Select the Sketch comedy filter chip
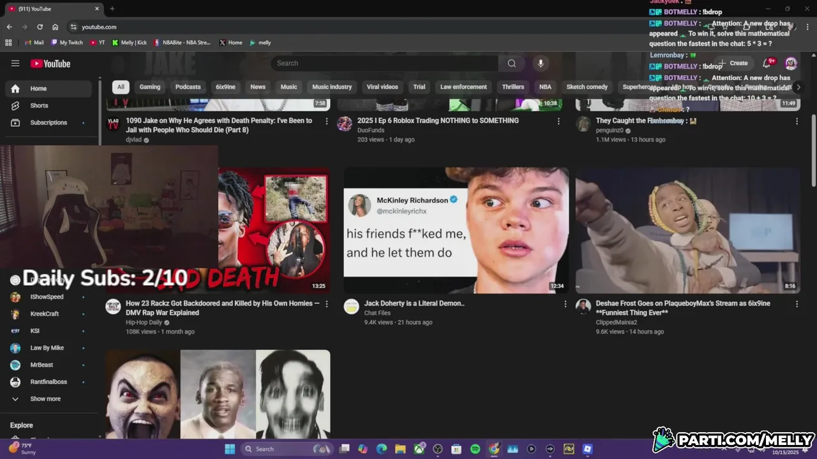817x459 pixels. [587, 87]
